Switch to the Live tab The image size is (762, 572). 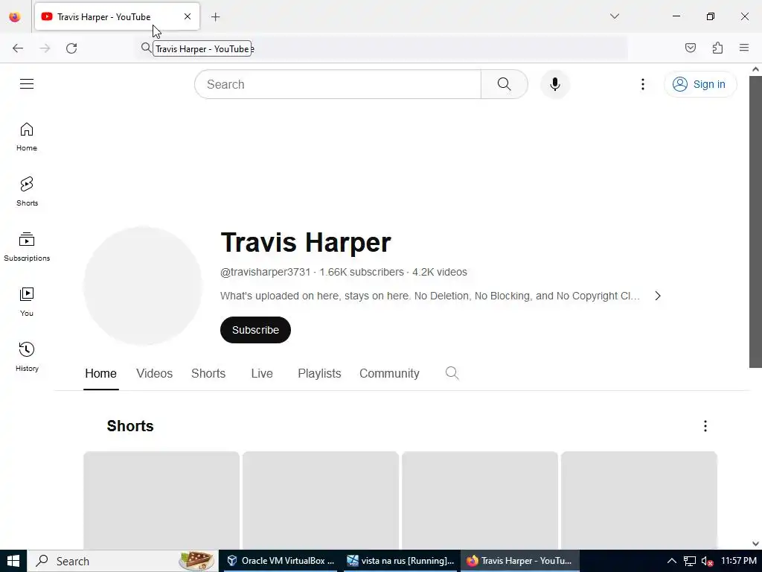coord(262,374)
